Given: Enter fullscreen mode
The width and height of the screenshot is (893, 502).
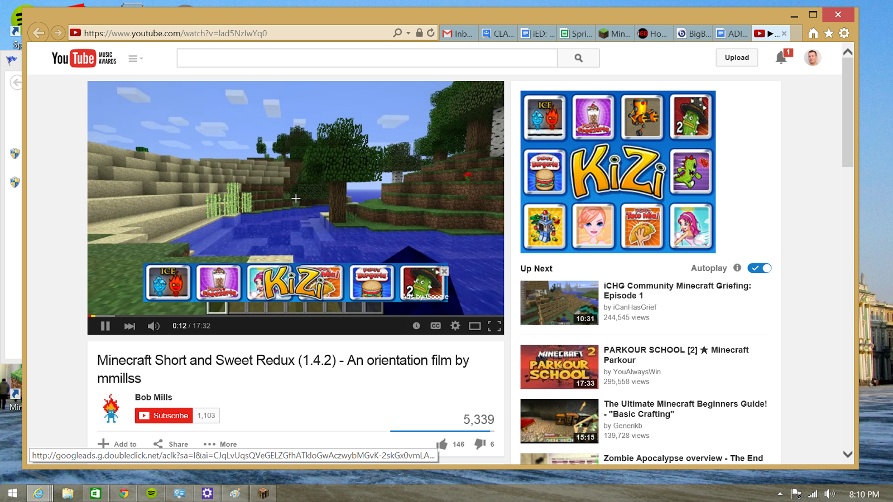Looking at the screenshot, I should tap(493, 326).
